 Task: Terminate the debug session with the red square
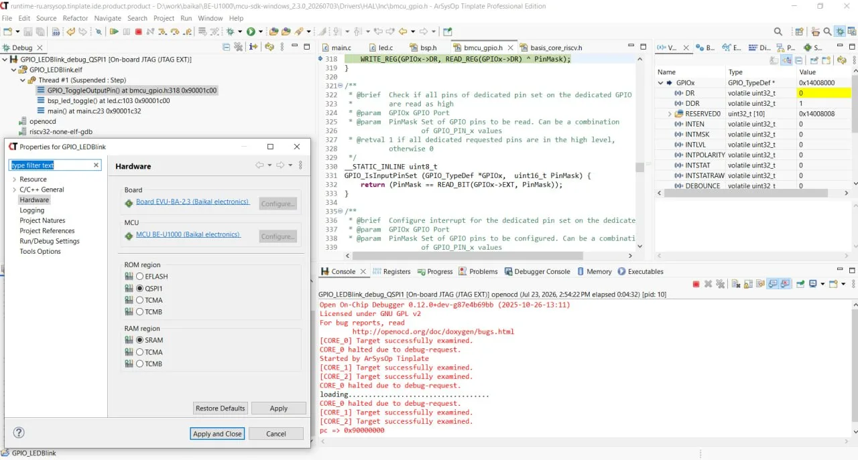click(x=138, y=31)
